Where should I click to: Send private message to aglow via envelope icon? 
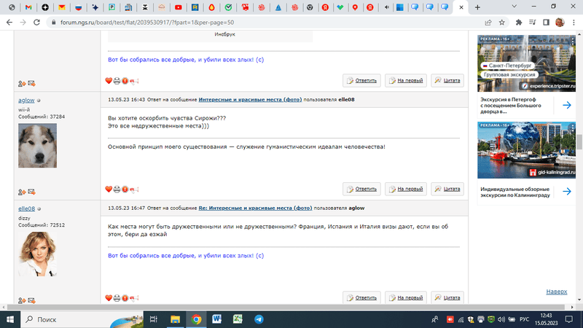click(31, 192)
